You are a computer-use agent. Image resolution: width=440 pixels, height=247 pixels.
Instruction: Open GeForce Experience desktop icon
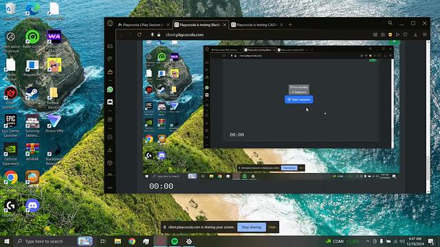pyautogui.click(x=11, y=154)
